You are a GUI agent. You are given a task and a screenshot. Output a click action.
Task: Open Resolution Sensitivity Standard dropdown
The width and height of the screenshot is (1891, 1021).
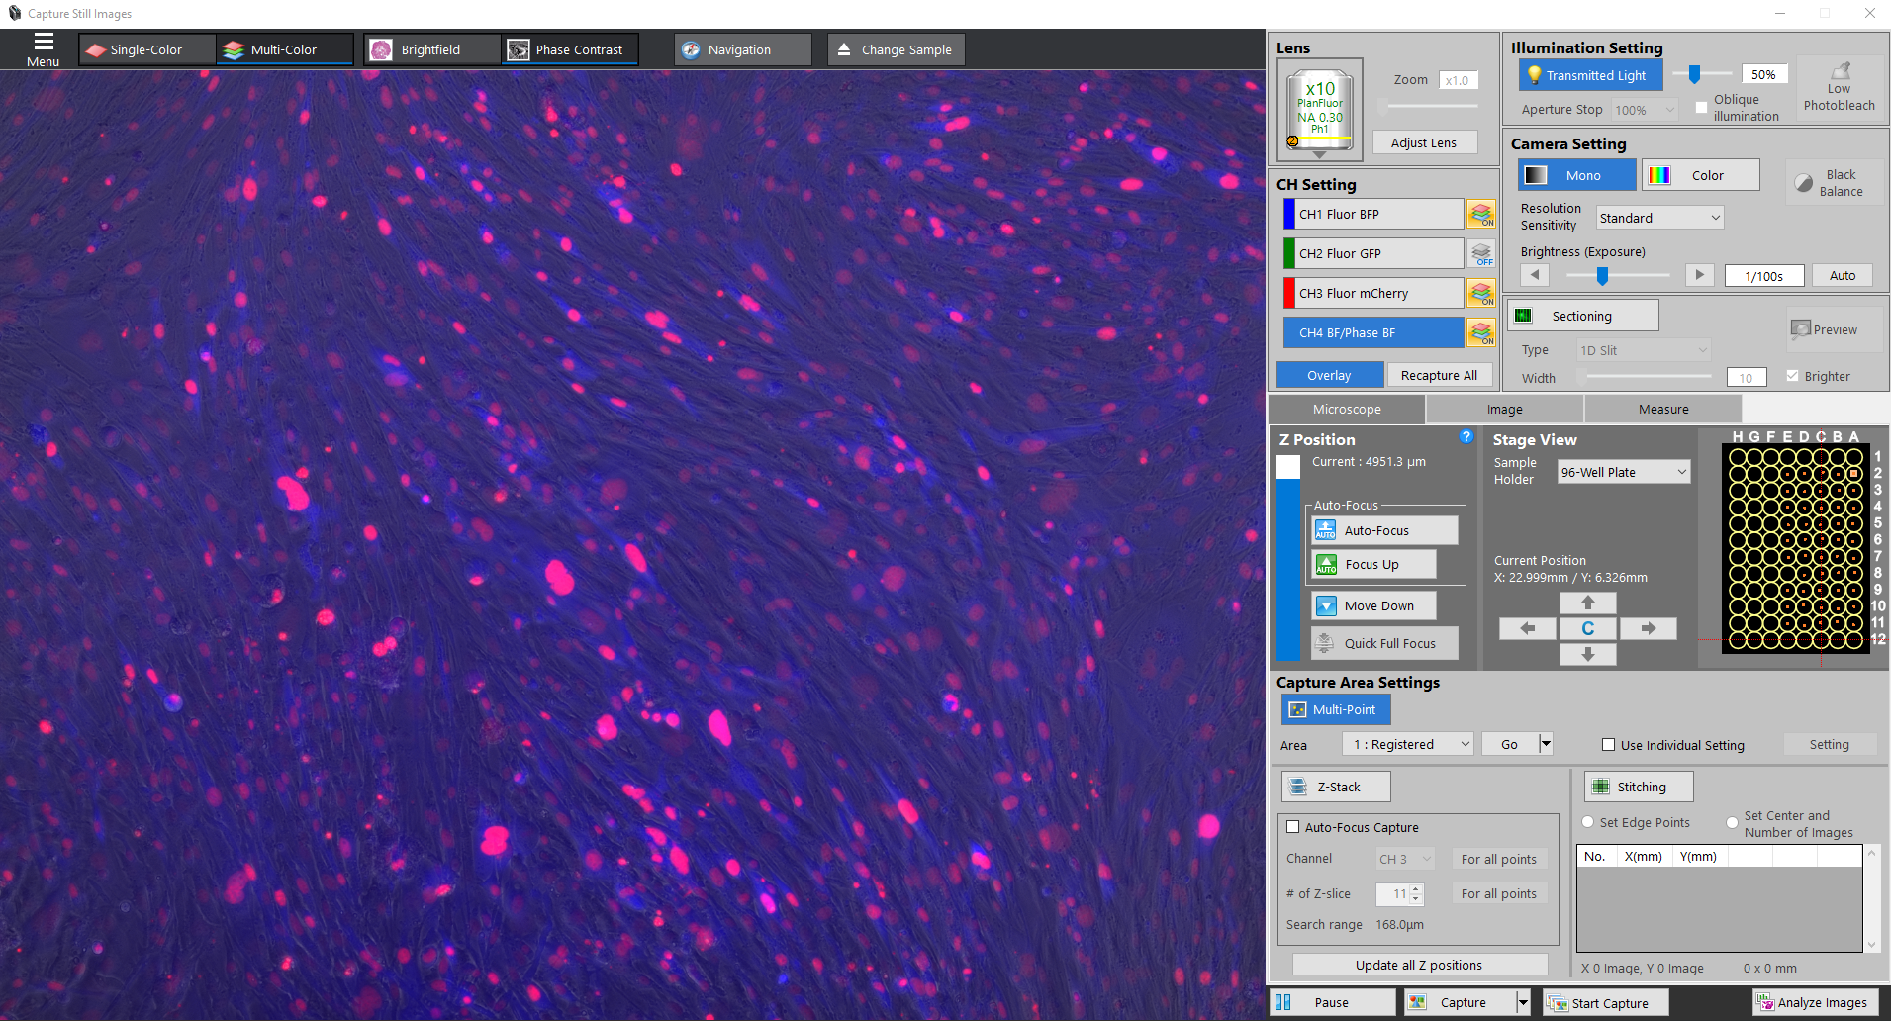(1660, 218)
